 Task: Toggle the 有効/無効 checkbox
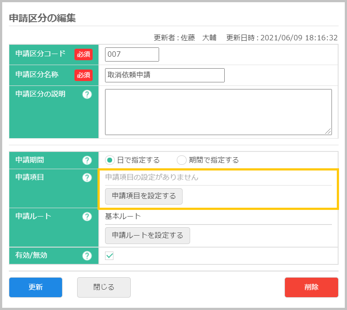(109, 256)
